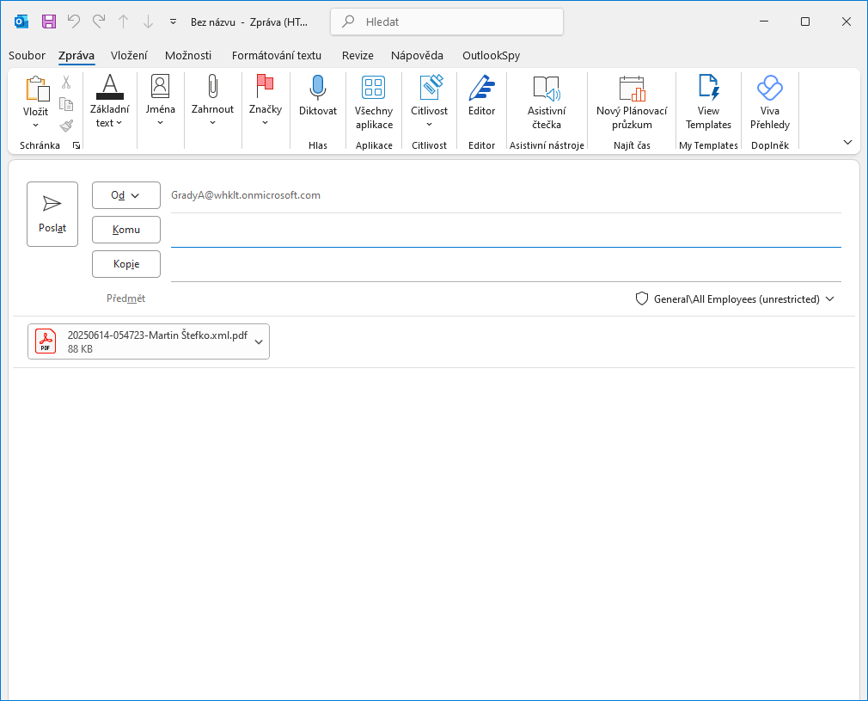Click the Undo arrow icon
868x701 pixels.
[74, 22]
